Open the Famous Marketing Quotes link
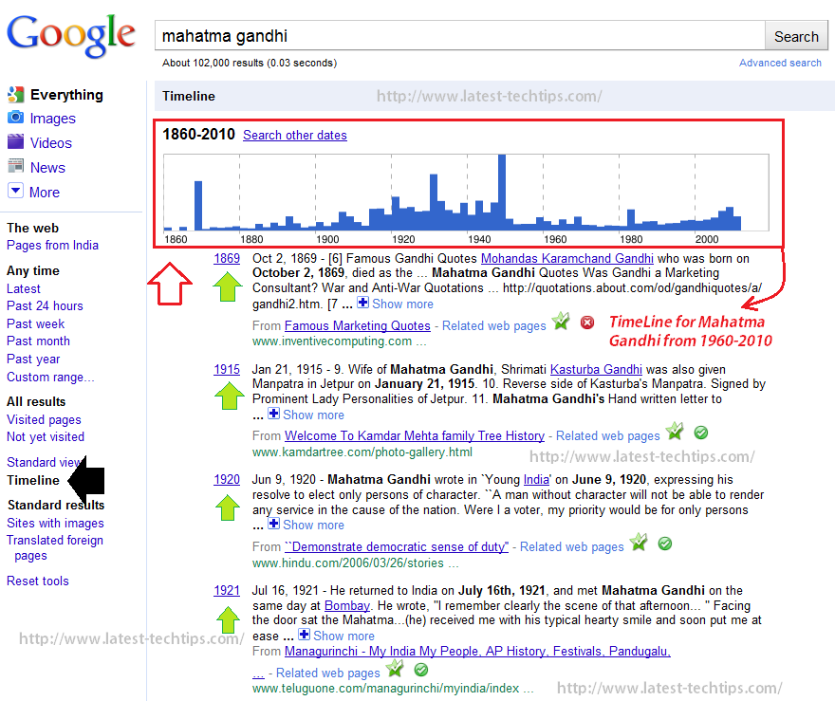The image size is (835, 701). point(358,325)
